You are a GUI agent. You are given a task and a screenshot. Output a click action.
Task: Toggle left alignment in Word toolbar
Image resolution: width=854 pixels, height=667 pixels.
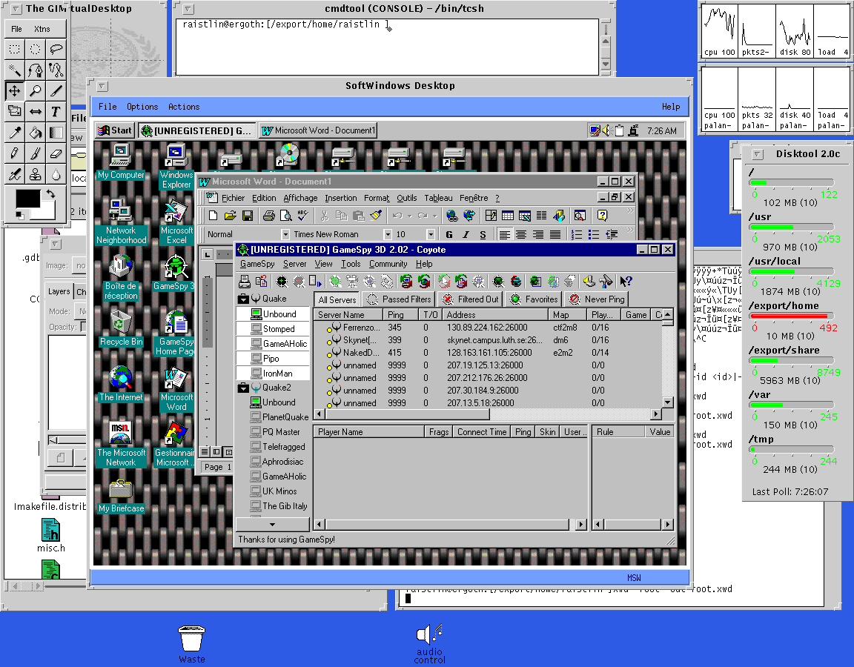504,234
